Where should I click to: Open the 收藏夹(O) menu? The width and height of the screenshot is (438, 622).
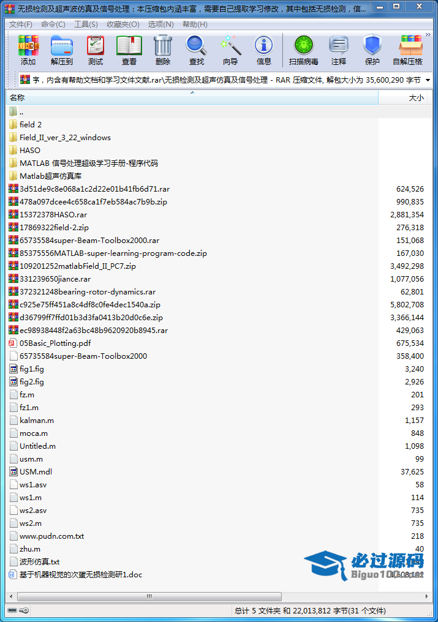pyautogui.click(x=123, y=24)
